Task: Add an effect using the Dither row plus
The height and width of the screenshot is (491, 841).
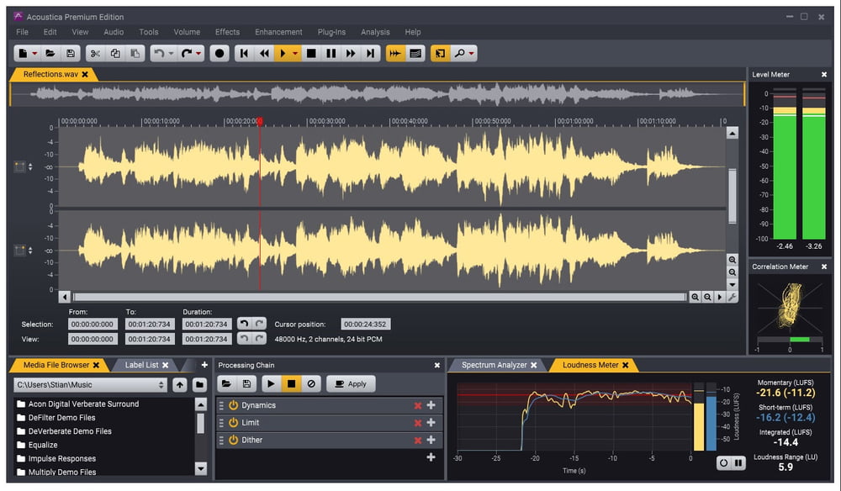Action: (x=431, y=440)
